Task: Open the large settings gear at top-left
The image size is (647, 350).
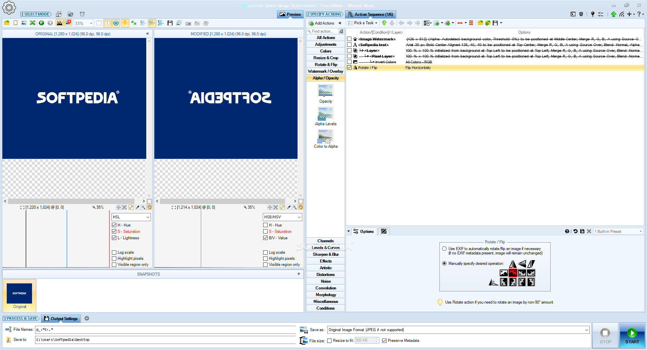Action: [9, 8]
